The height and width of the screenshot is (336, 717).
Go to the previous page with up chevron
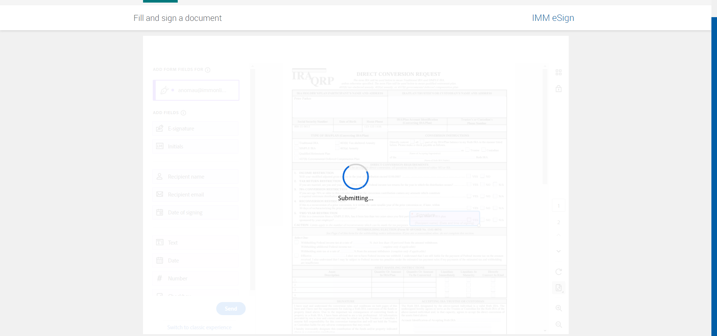point(559,235)
